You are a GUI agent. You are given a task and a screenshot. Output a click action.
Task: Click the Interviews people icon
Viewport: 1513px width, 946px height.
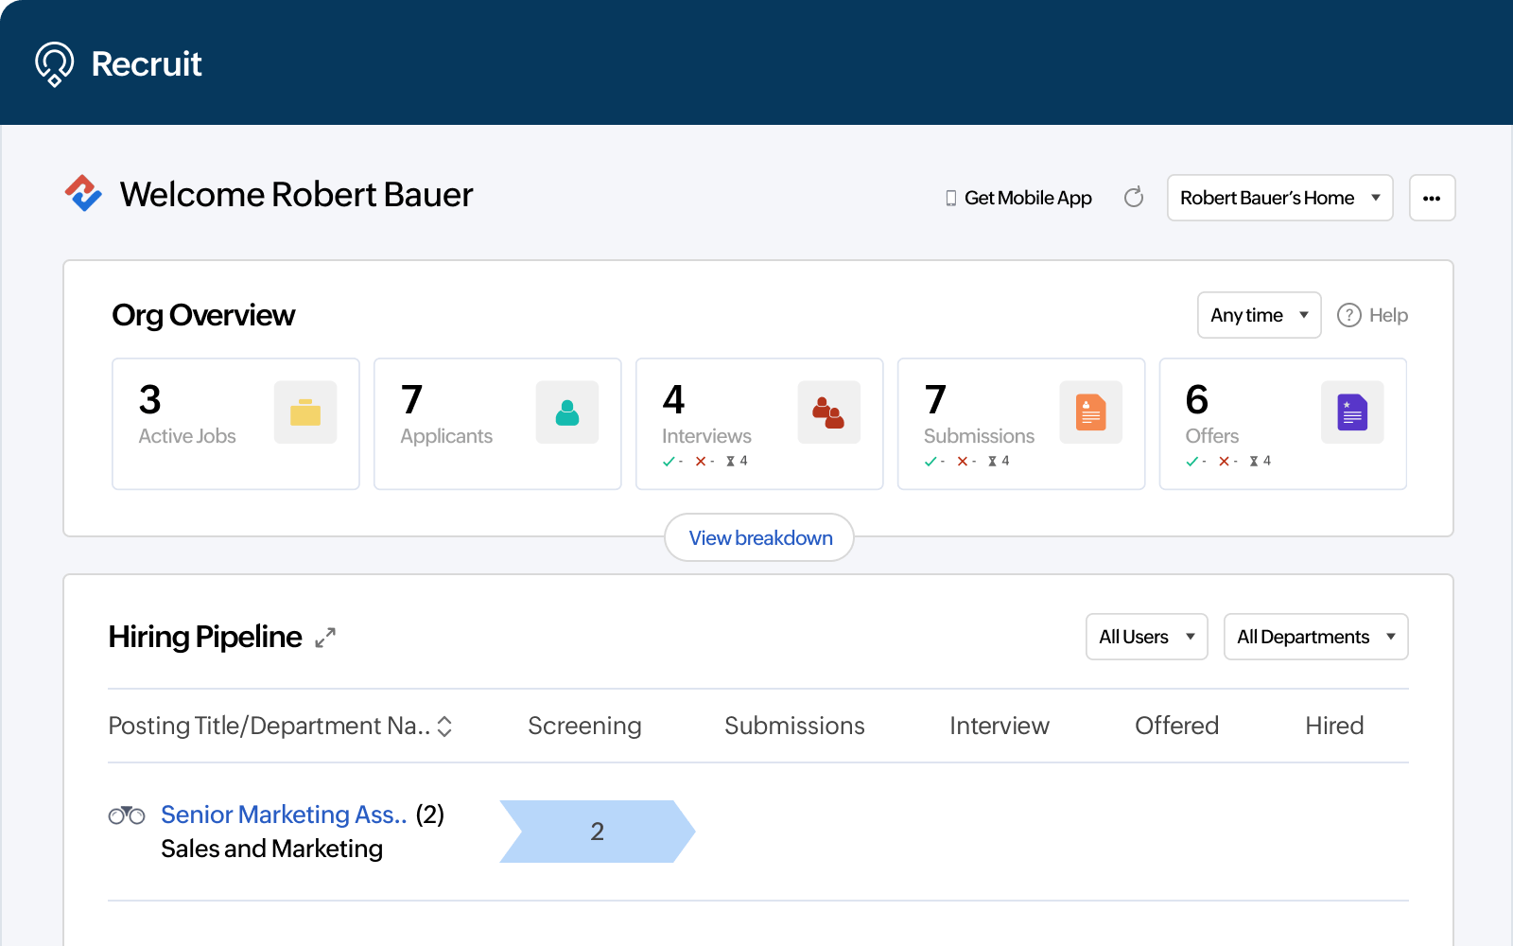(829, 412)
